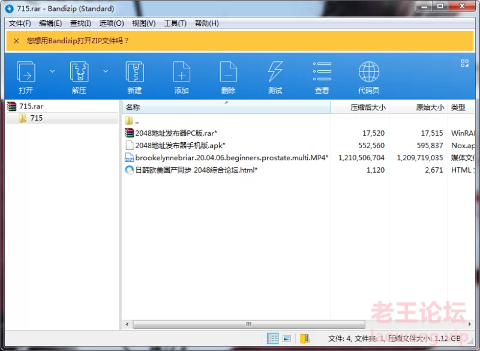Select the file 2048地址发布器手机版.apk
The height and width of the screenshot is (351, 480).
click(x=181, y=145)
